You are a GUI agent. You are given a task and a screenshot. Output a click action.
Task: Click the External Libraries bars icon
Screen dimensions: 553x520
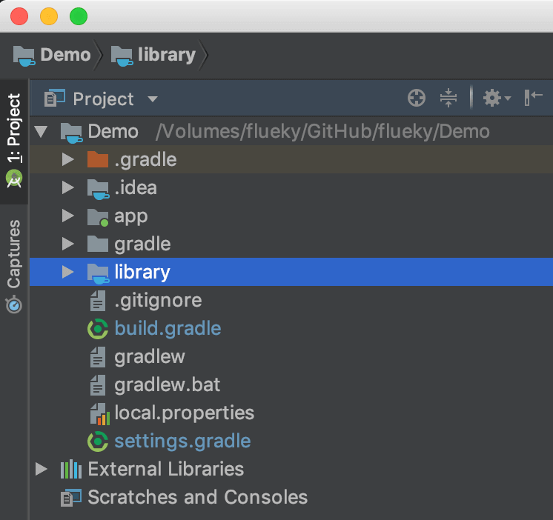(x=70, y=470)
